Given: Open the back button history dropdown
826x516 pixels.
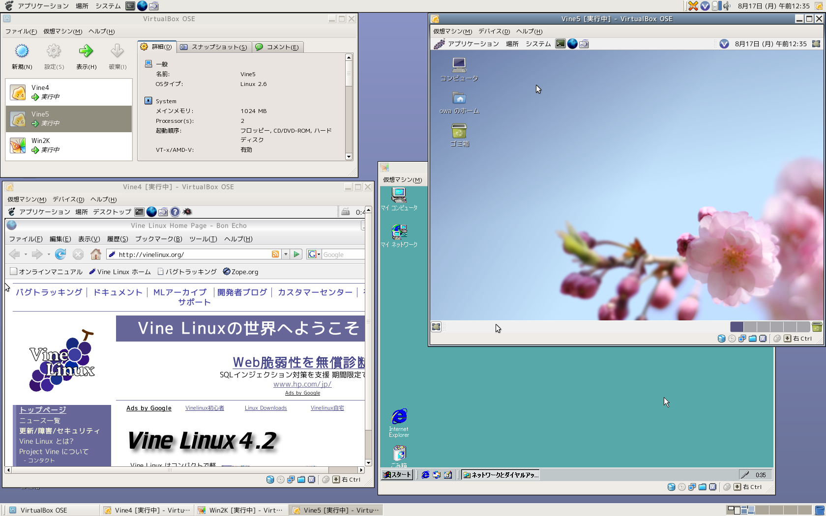Looking at the screenshot, I should pos(26,255).
